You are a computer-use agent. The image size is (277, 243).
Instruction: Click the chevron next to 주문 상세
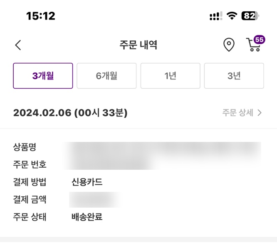[260, 113]
